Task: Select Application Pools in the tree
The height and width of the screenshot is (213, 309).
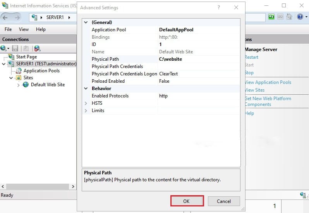Action: pos(41,71)
